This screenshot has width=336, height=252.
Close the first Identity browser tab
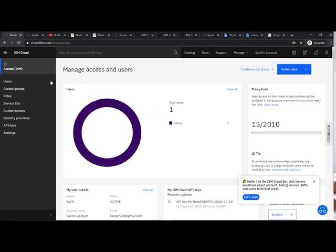pyautogui.click(x=20, y=35)
